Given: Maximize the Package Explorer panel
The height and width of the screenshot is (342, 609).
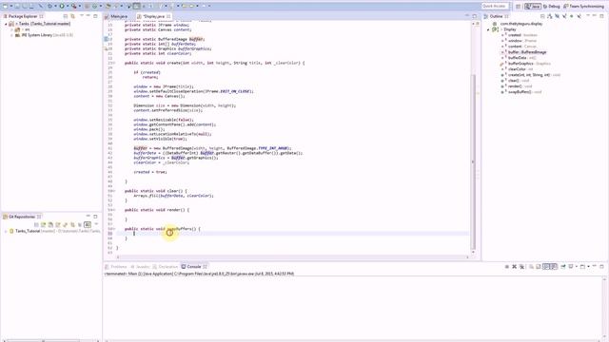Looking at the screenshot, I should [x=95, y=16].
